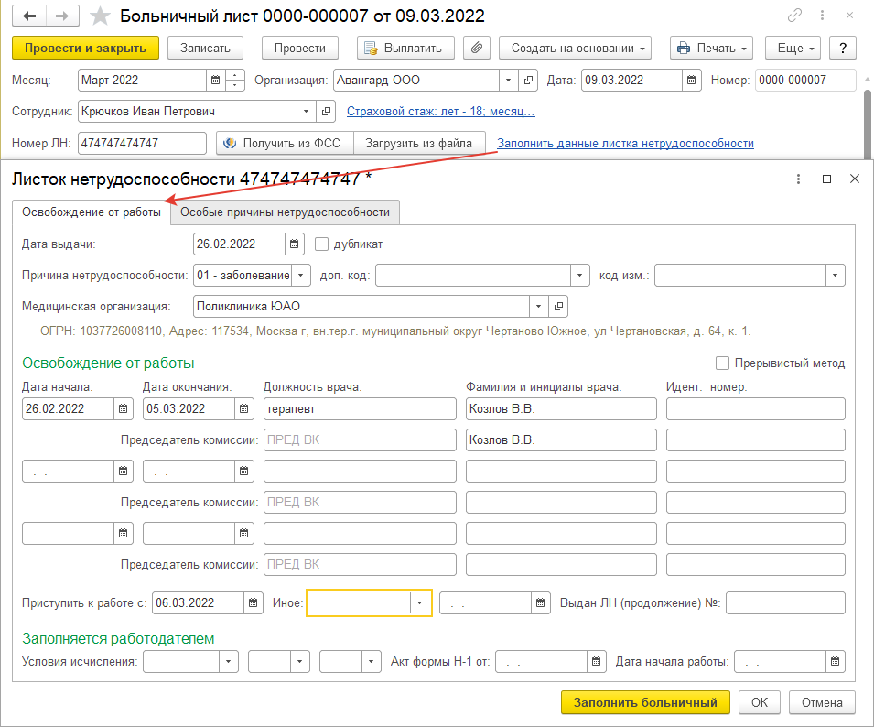The image size is (874, 727).
Task: Click the Заполнить больничный button
Action: click(645, 702)
